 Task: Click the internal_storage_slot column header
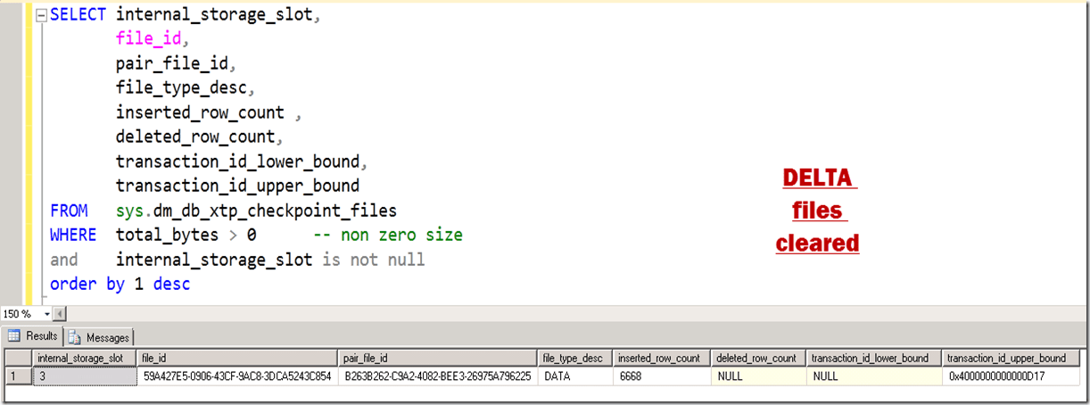(x=85, y=358)
